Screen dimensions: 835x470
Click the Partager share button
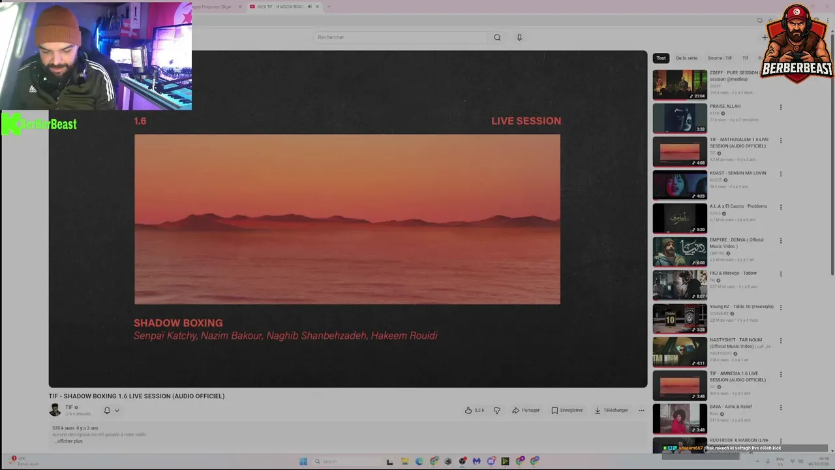tap(526, 411)
